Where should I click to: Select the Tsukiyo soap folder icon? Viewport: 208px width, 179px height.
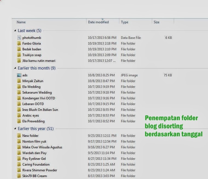coord(19,55)
